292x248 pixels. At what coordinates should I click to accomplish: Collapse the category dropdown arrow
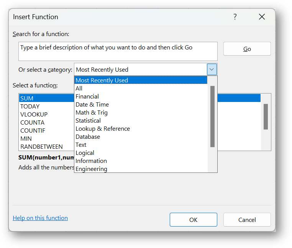click(x=212, y=69)
